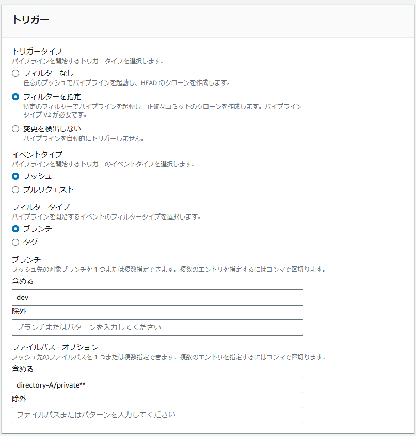Click description 任意のプッシュでパイプラインを起動し

tap(126, 83)
